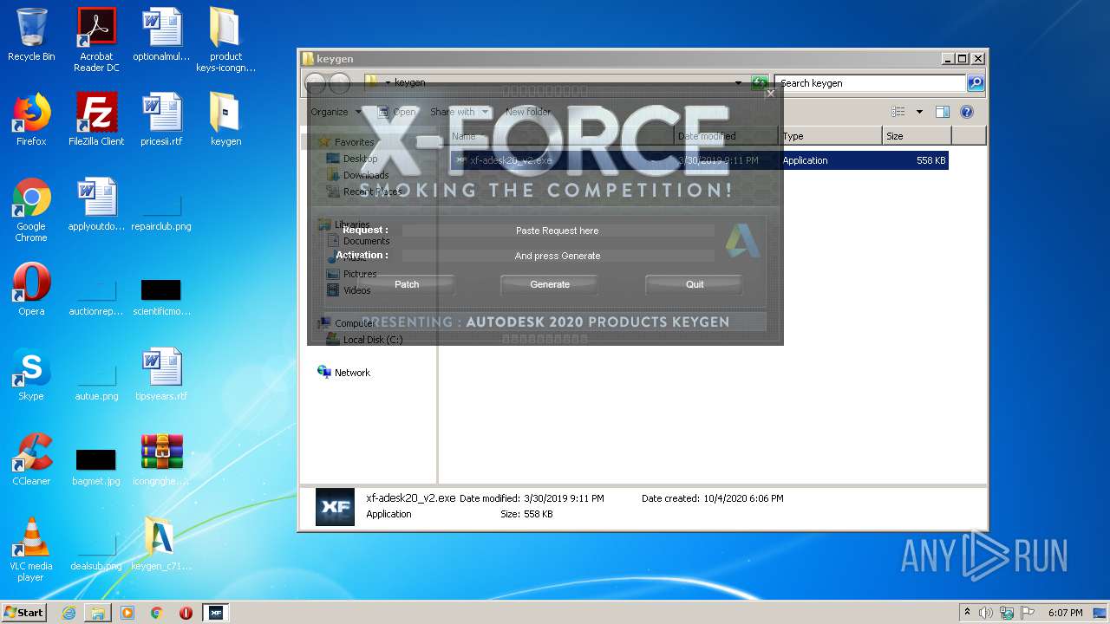Open Chrome from the taskbar
This screenshot has width=1110, height=624.
tap(157, 613)
